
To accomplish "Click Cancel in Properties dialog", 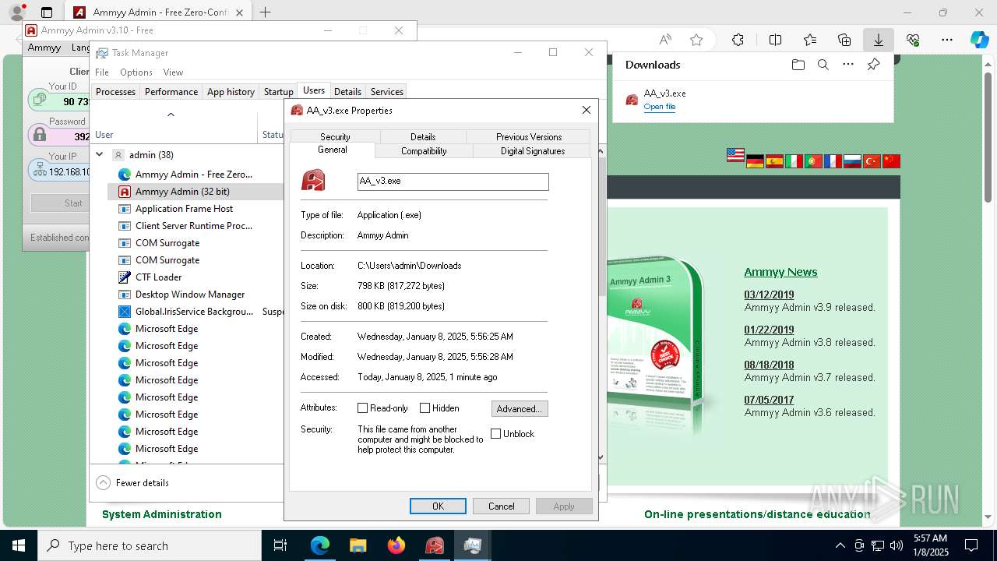I will (x=501, y=506).
